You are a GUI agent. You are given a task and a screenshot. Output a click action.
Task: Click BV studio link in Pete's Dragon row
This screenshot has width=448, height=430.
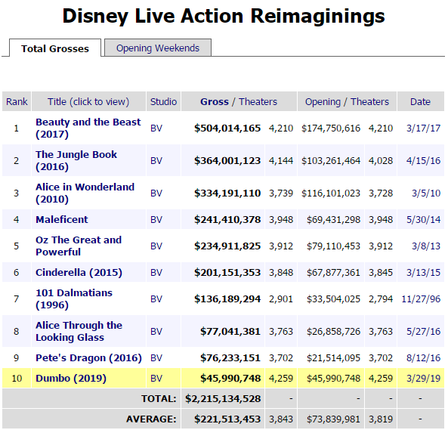[156, 357]
